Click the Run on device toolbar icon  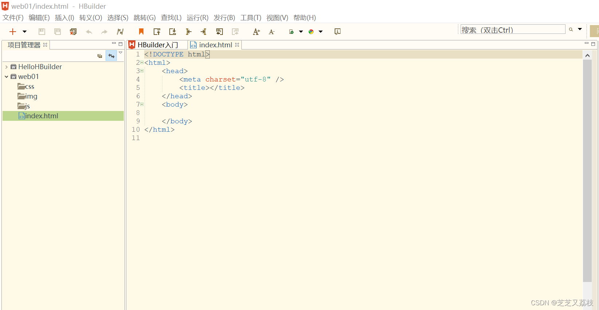point(291,32)
